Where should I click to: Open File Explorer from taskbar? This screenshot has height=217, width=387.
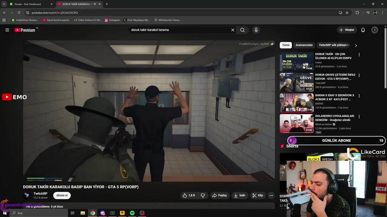83,213
